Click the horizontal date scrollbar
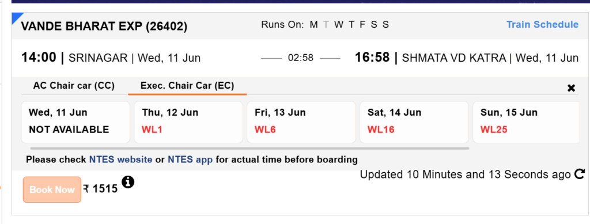This screenshot has width=590, height=224. (x=250, y=149)
